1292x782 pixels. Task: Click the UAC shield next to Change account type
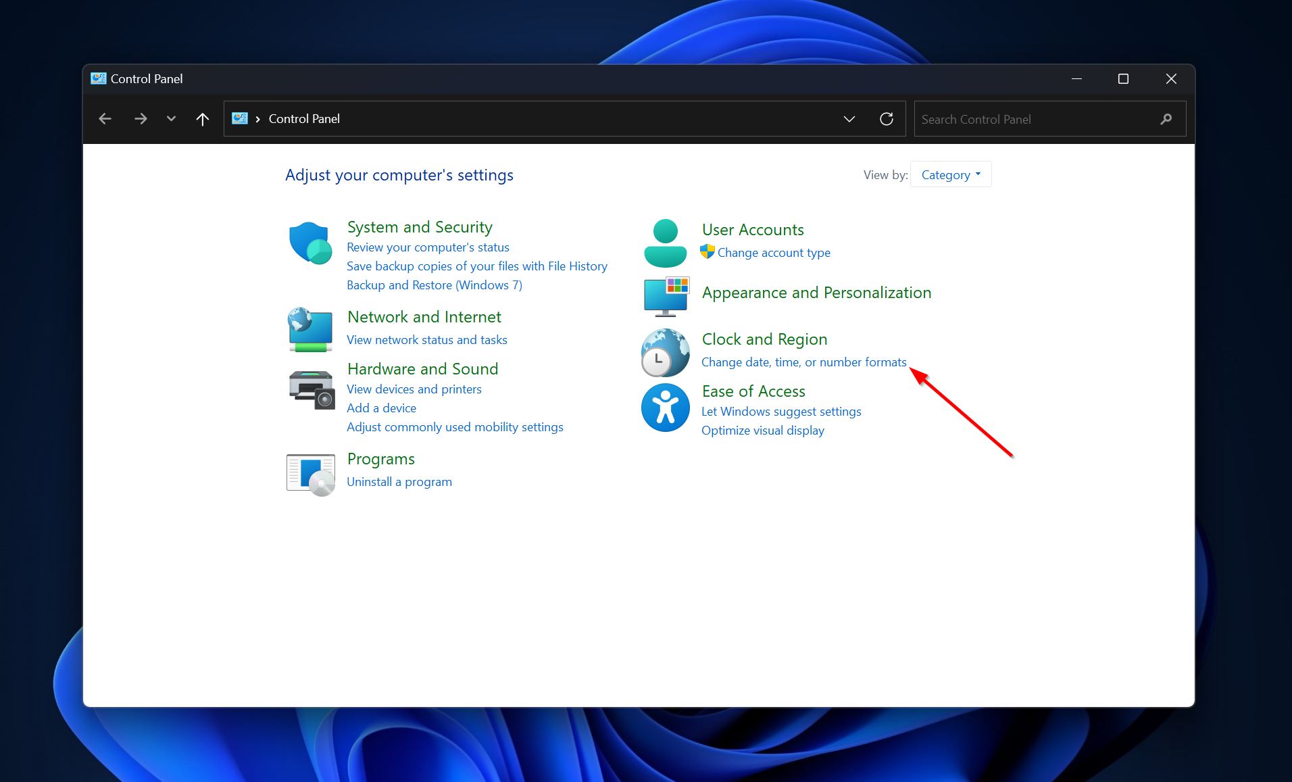(707, 251)
